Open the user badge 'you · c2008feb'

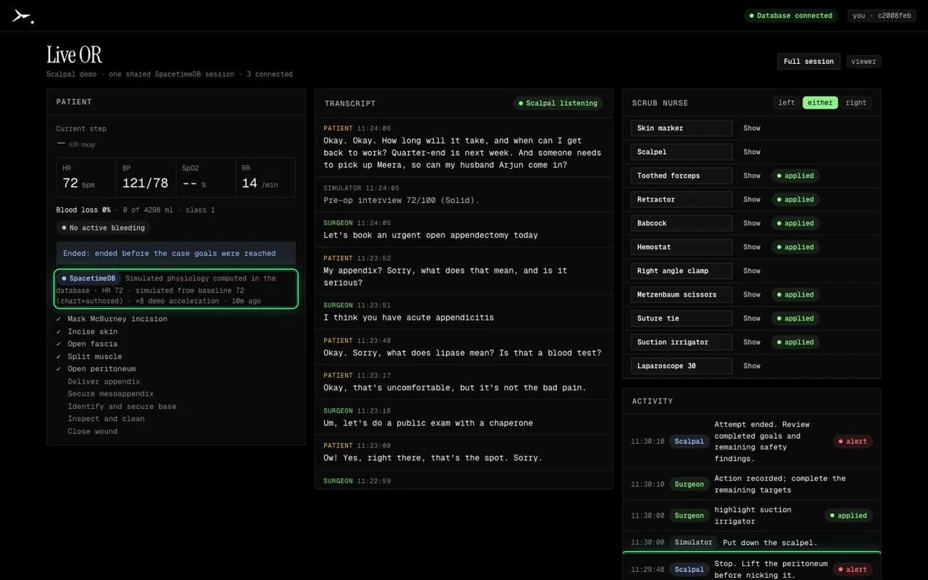coord(882,16)
